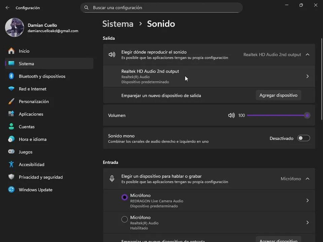Collapse the input device list chevron
Image resolution: width=323 pixels, height=242 pixels.
coord(308,179)
